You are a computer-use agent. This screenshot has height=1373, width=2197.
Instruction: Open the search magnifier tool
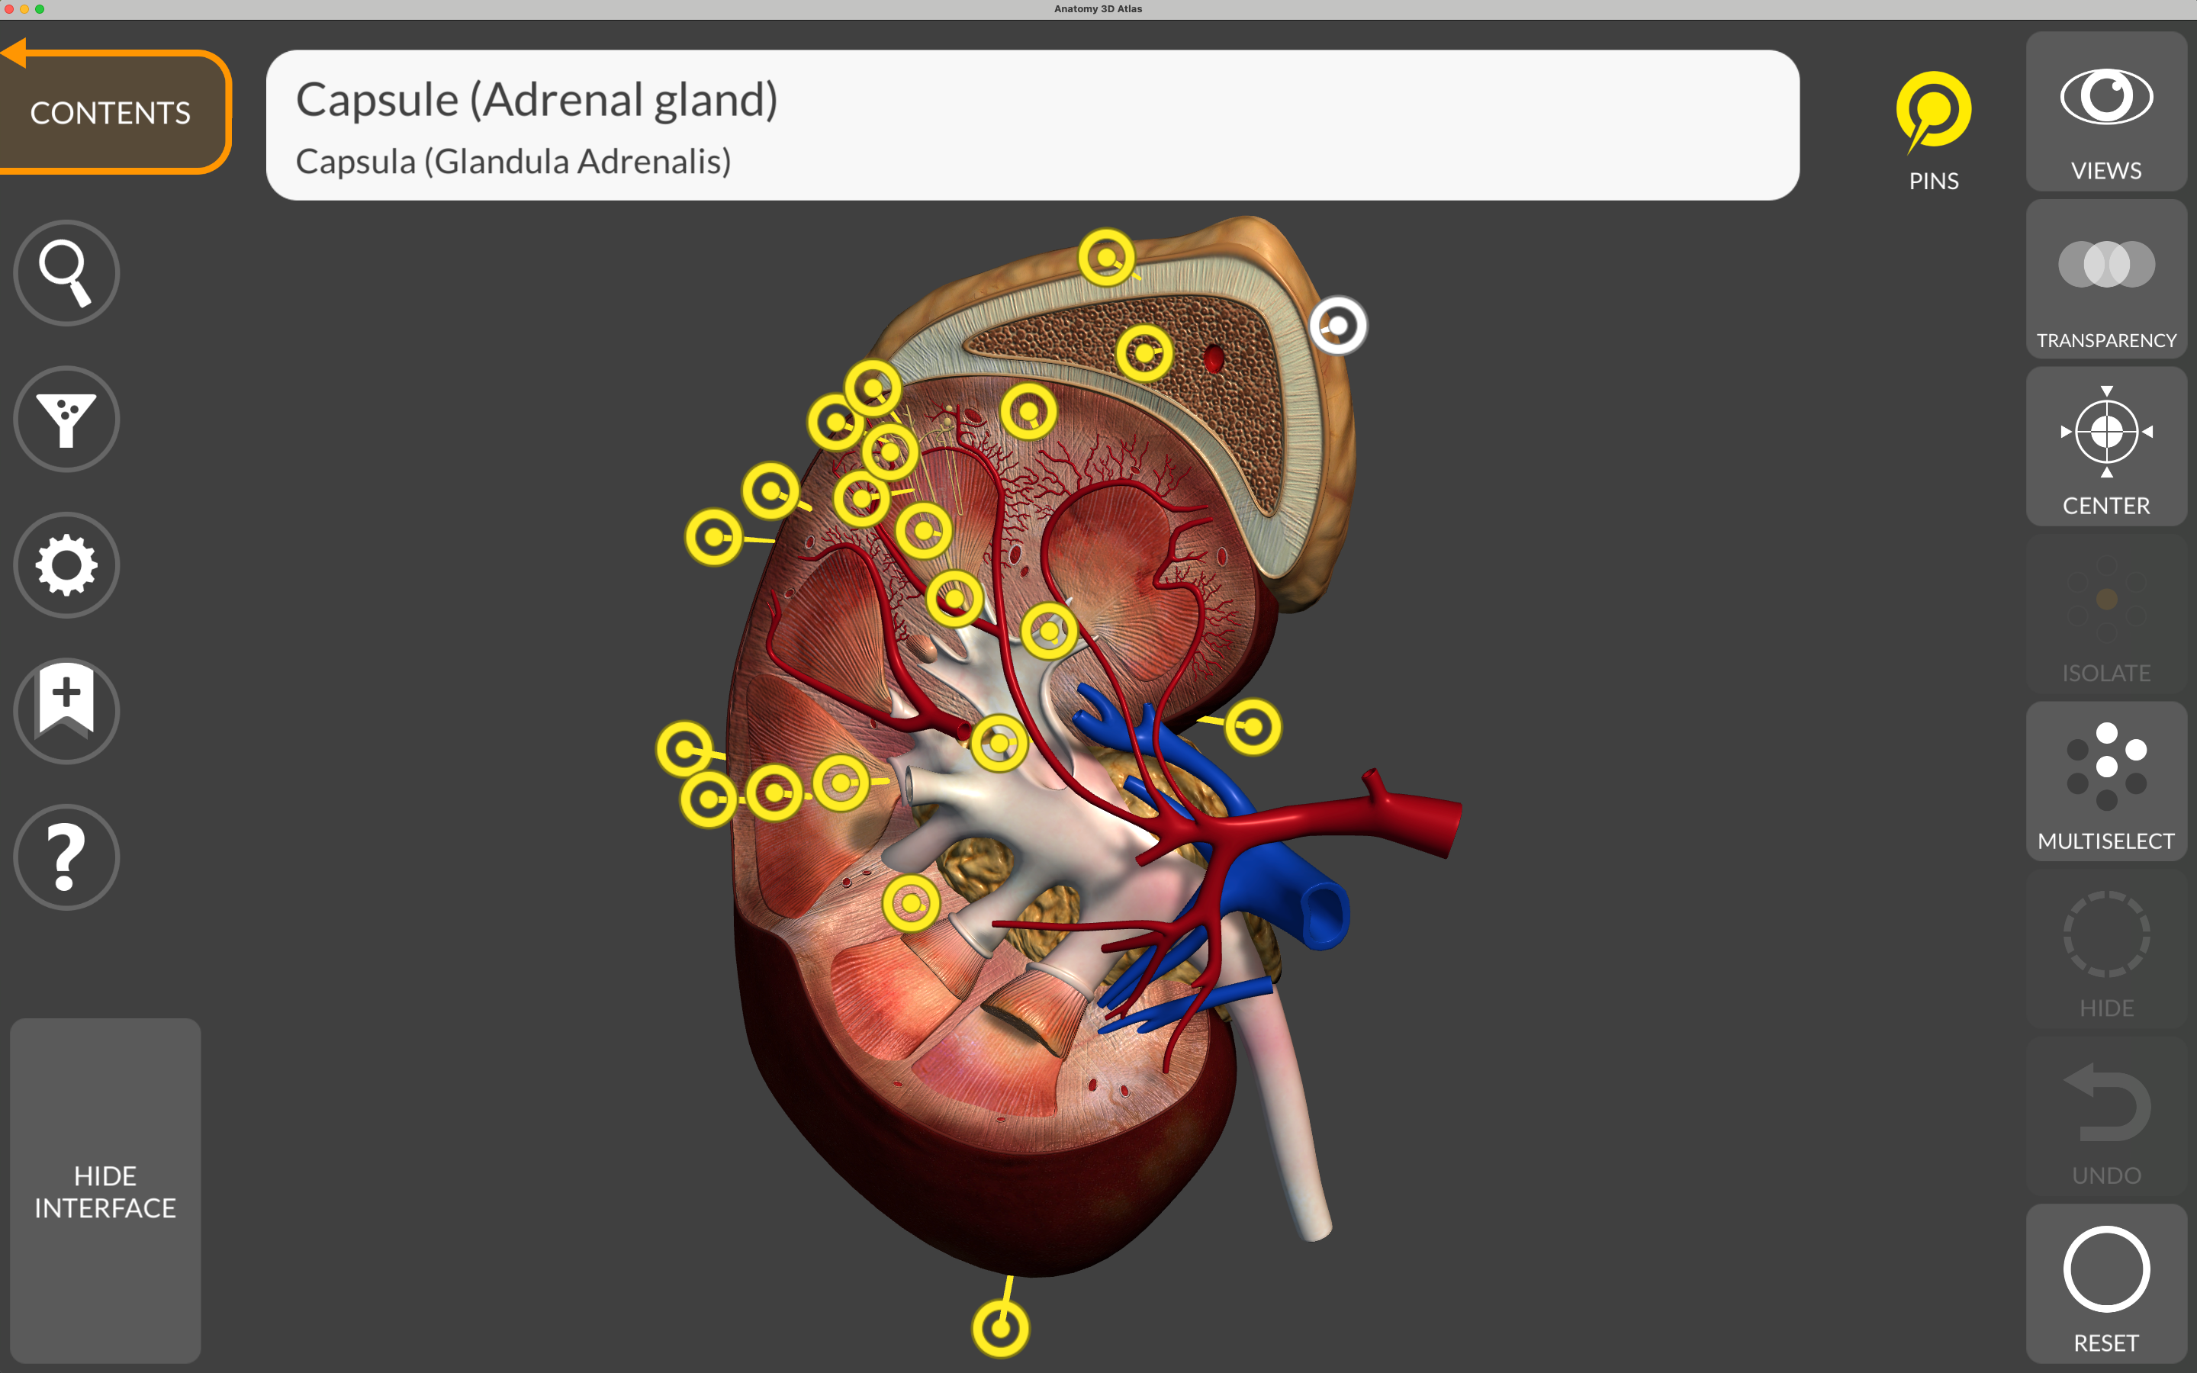66,272
